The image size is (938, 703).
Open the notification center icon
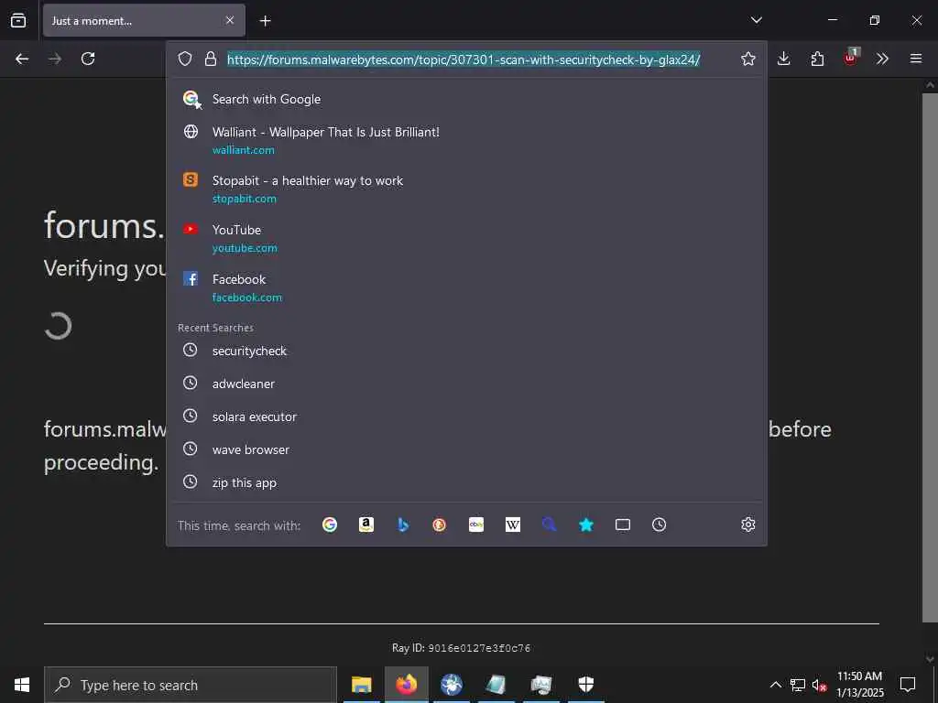[x=908, y=685]
